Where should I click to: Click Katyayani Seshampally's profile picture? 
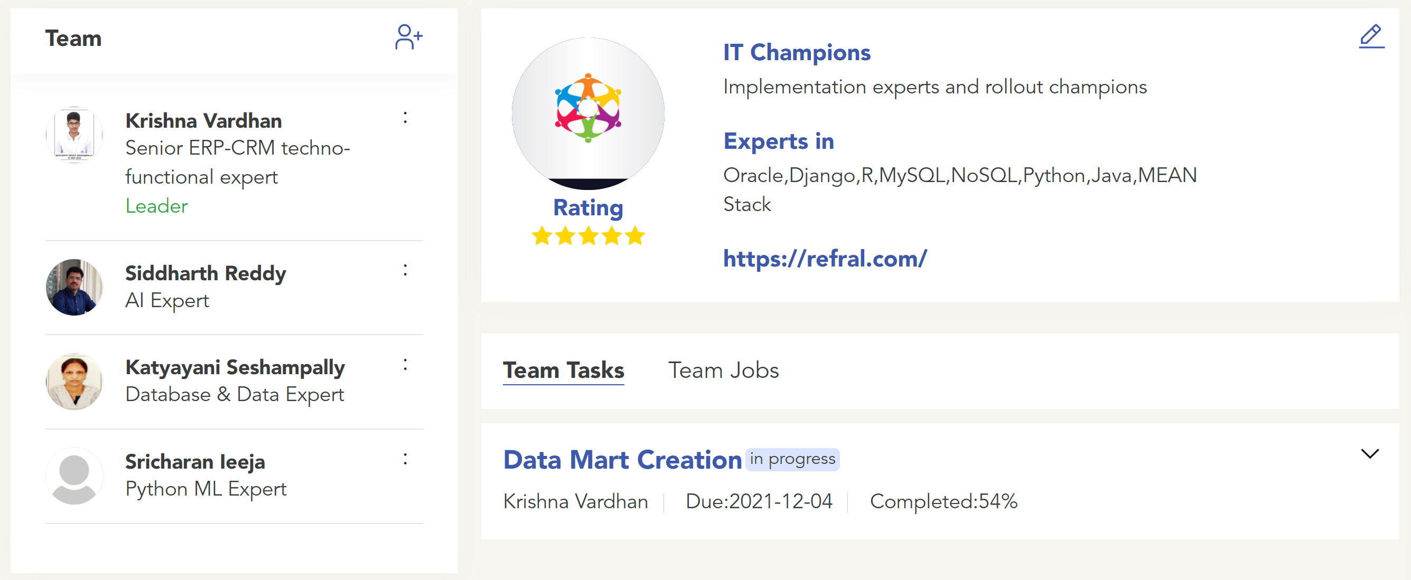click(x=74, y=382)
